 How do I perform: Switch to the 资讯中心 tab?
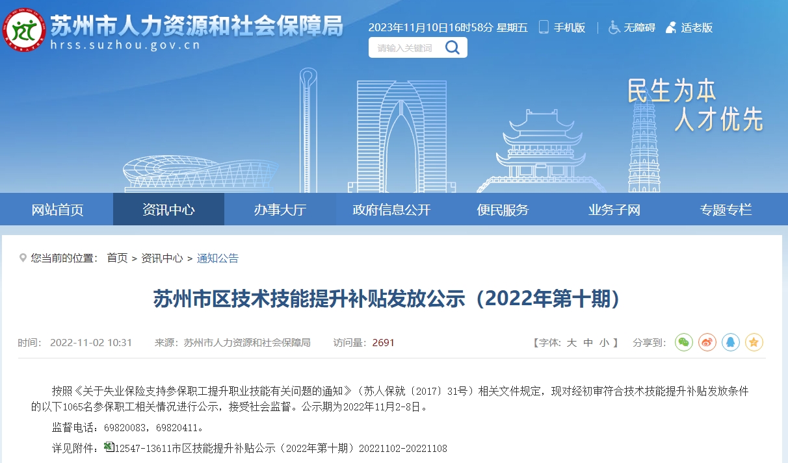[168, 208]
